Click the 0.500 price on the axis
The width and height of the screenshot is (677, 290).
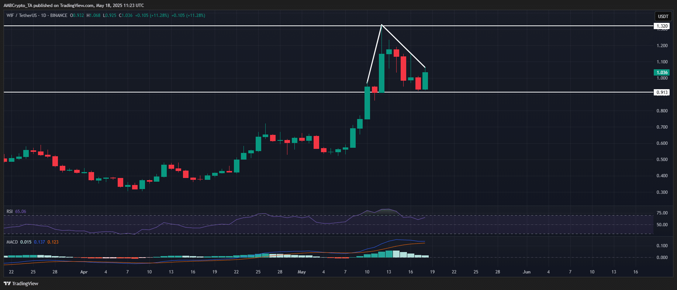(x=662, y=160)
